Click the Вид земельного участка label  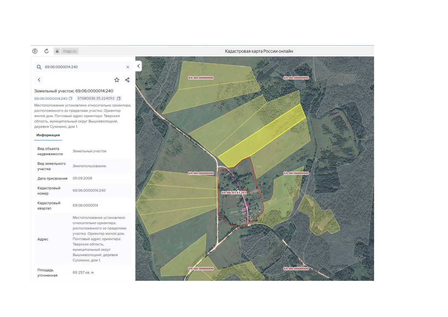pyautogui.click(x=51, y=166)
